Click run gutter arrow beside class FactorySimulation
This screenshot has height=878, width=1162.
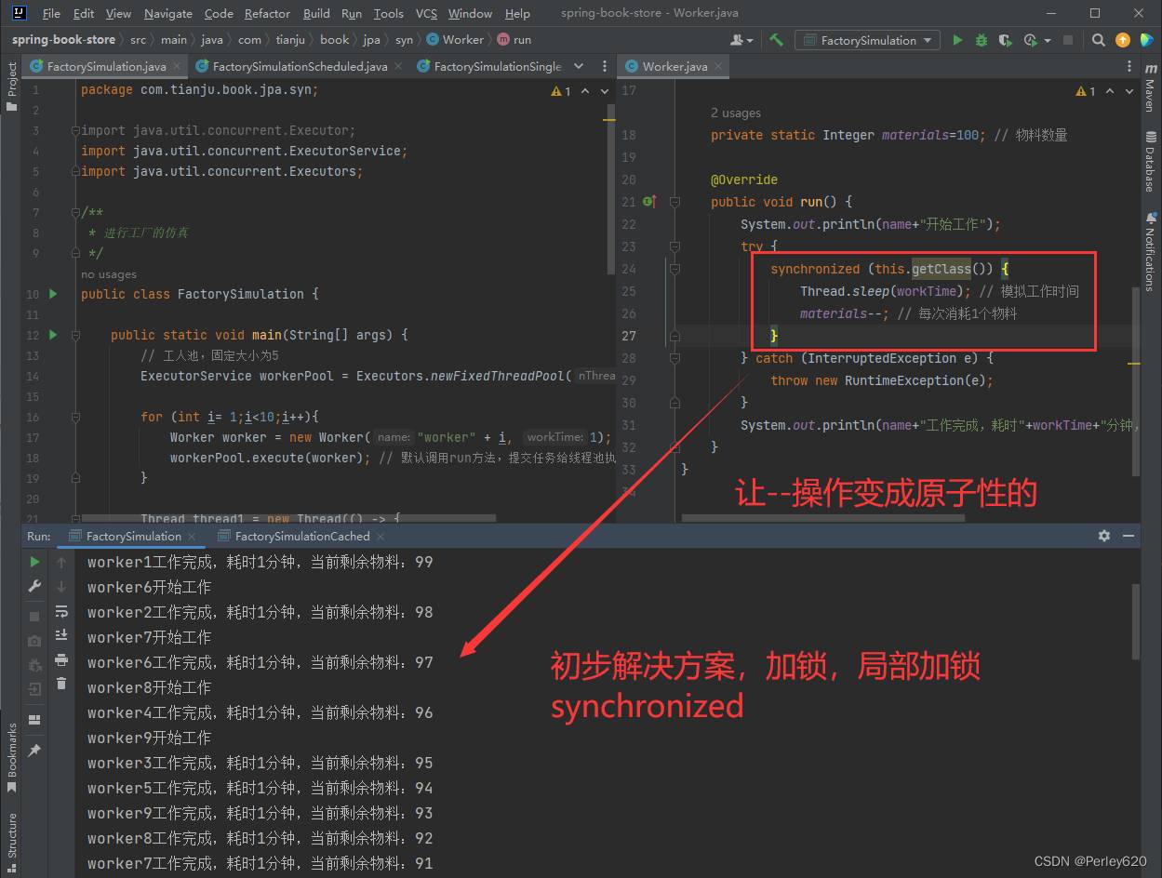click(53, 294)
